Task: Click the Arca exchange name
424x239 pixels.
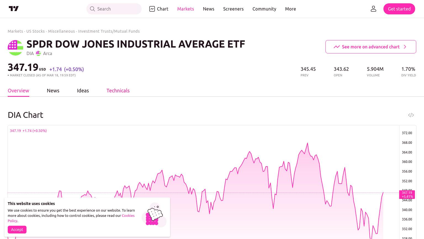Action: [x=47, y=53]
